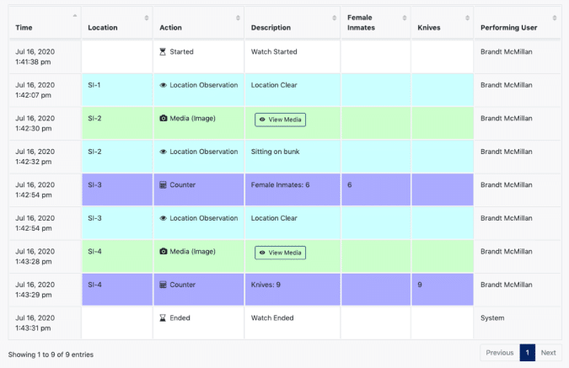Click the hourglass icon beside Ended

(164, 318)
